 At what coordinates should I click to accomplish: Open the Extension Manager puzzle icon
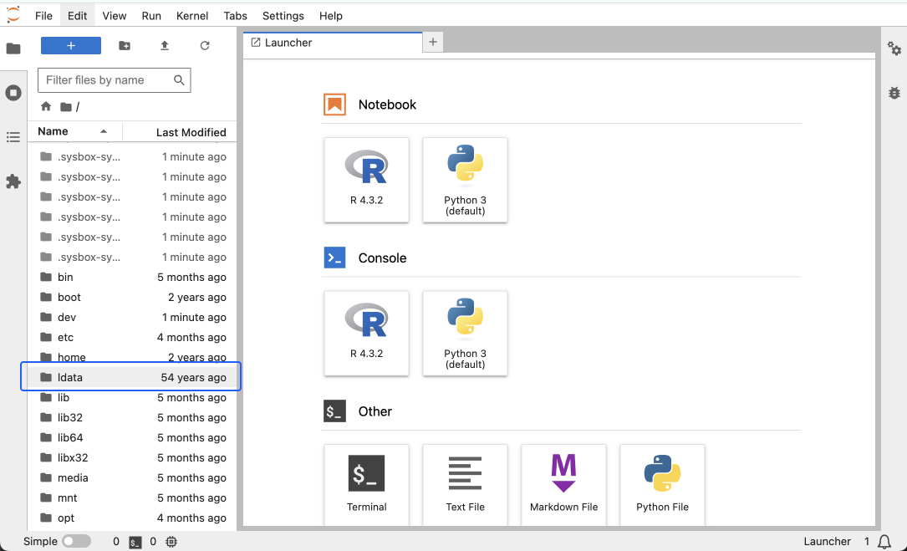click(13, 181)
